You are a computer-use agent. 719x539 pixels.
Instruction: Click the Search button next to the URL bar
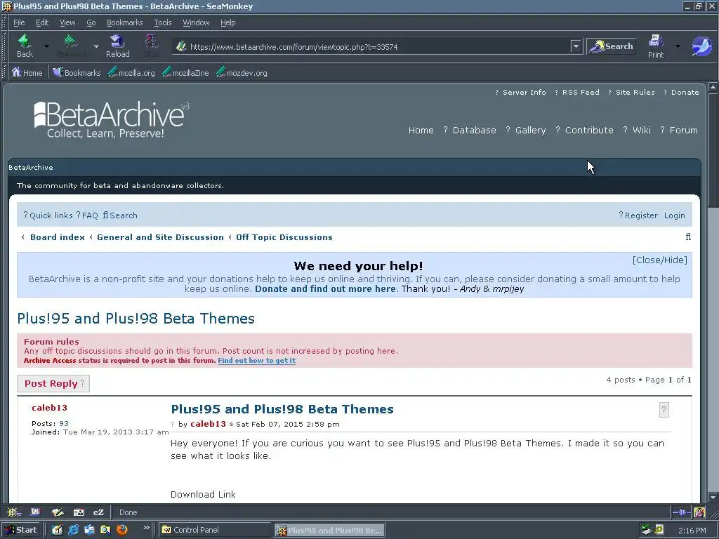[x=612, y=46]
